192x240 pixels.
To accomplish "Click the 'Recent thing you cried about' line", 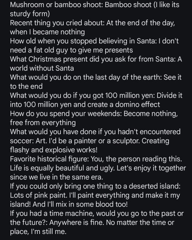I will (x=92, y=23).
